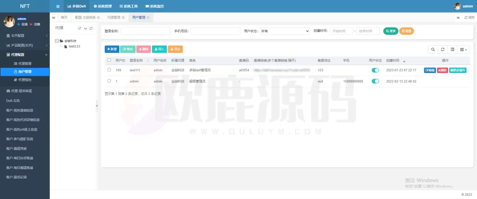Image resolution: width=477 pixels, height=199 pixels.
Task: Open the 系统监控 top menu
Action: tap(155, 6)
